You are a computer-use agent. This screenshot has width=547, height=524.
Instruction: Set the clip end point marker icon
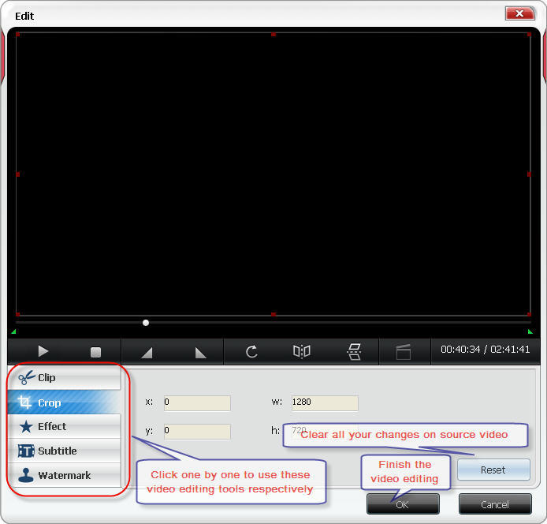tap(200, 353)
